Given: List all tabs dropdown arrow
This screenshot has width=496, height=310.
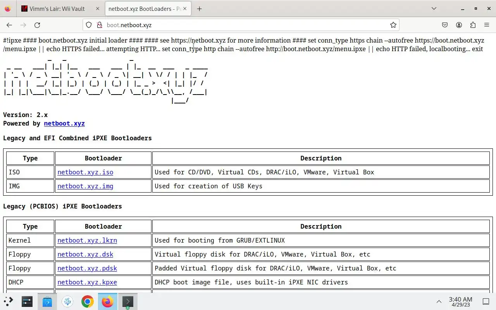Looking at the screenshot, I should point(434,9).
